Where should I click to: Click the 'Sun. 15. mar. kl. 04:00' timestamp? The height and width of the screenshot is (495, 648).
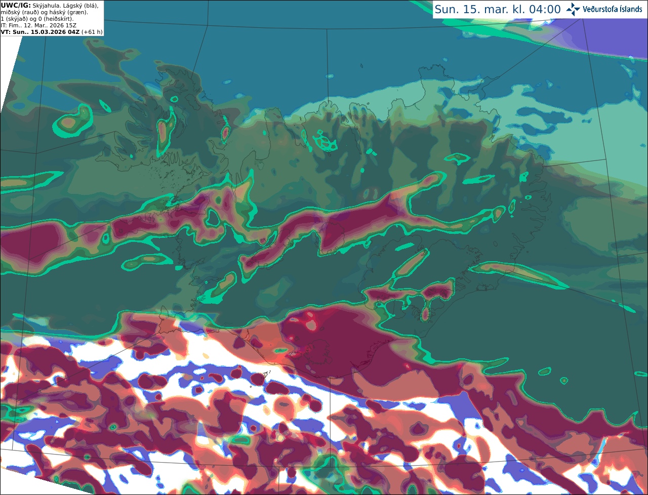[498, 9]
